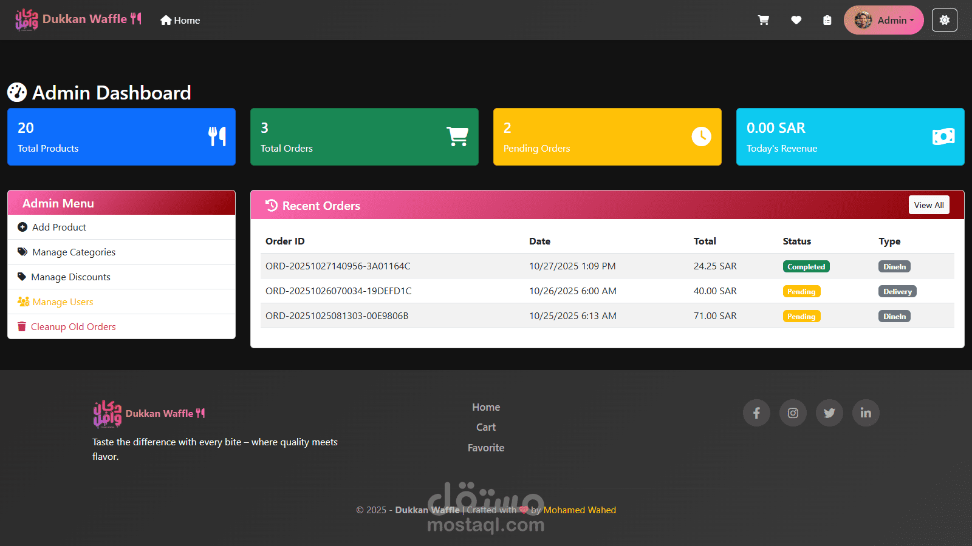Click the Admin profile avatar picture

(863, 20)
